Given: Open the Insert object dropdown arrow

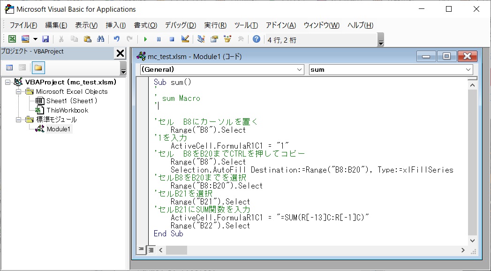Looking at the screenshot, I should coord(35,39).
